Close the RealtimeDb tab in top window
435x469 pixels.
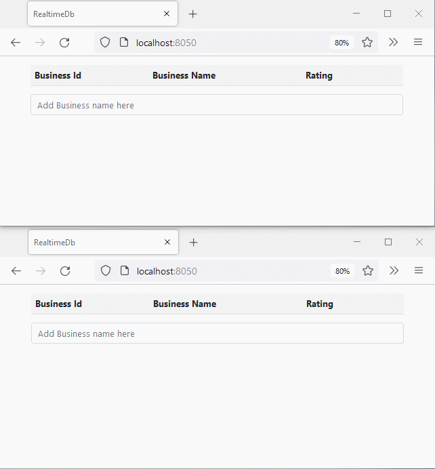(x=167, y=14)
